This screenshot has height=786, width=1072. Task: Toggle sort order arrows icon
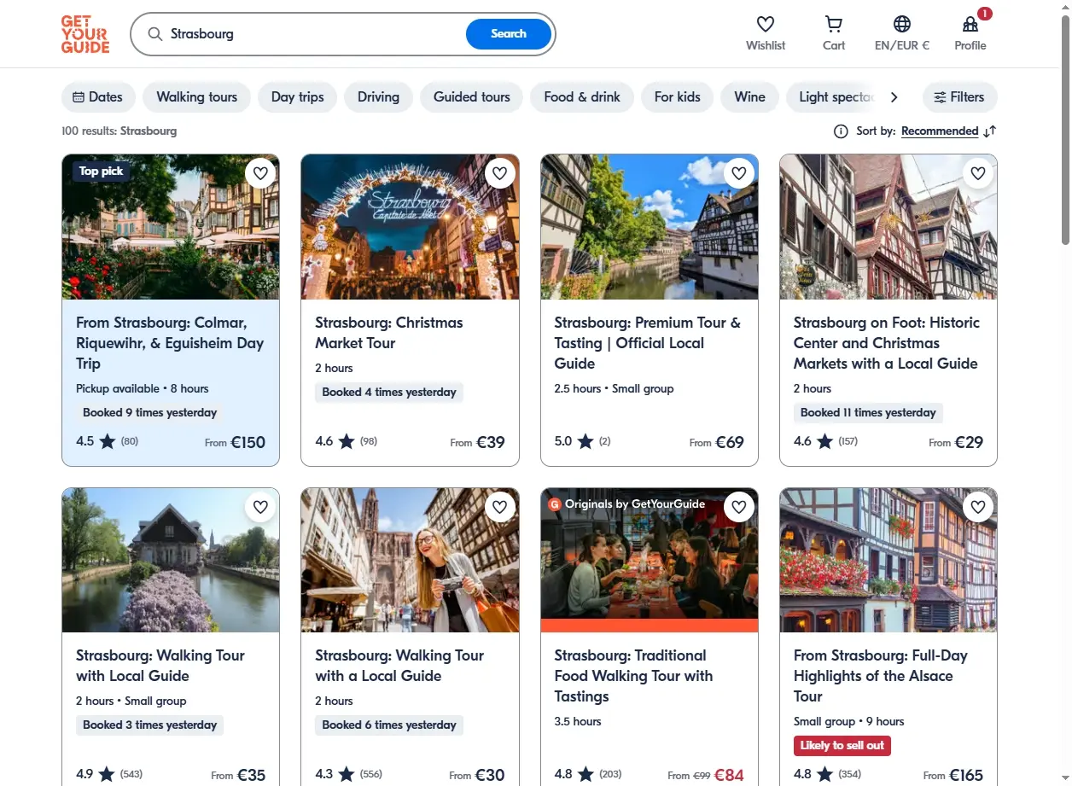point(990,131)
